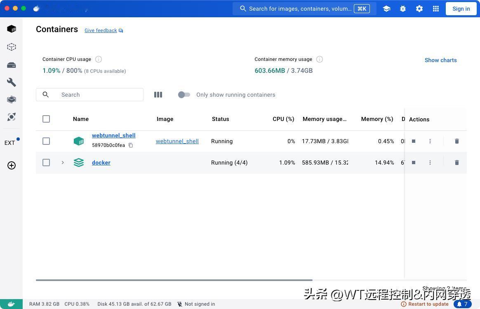This screenshot has width=480, height=309.
Task: Click the Disk 45.13 GB avail. status
Action: (x=134, y=304)
